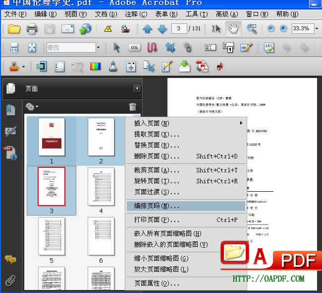Click the ABC spell check icon
Screen dimensions: 322x293
point(269,48)
